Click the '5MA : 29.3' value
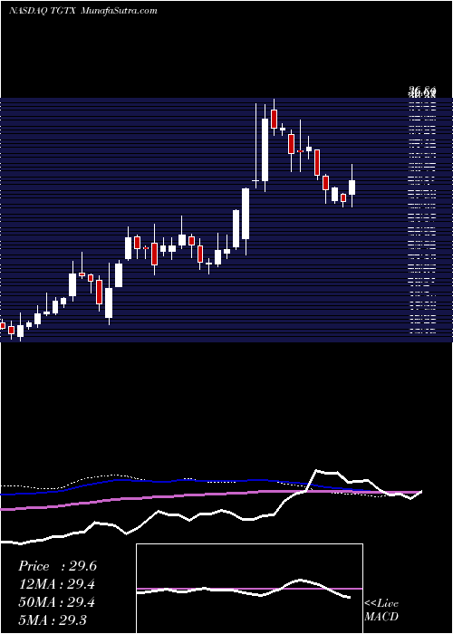 pyautogui.click(x=53, y=620)
